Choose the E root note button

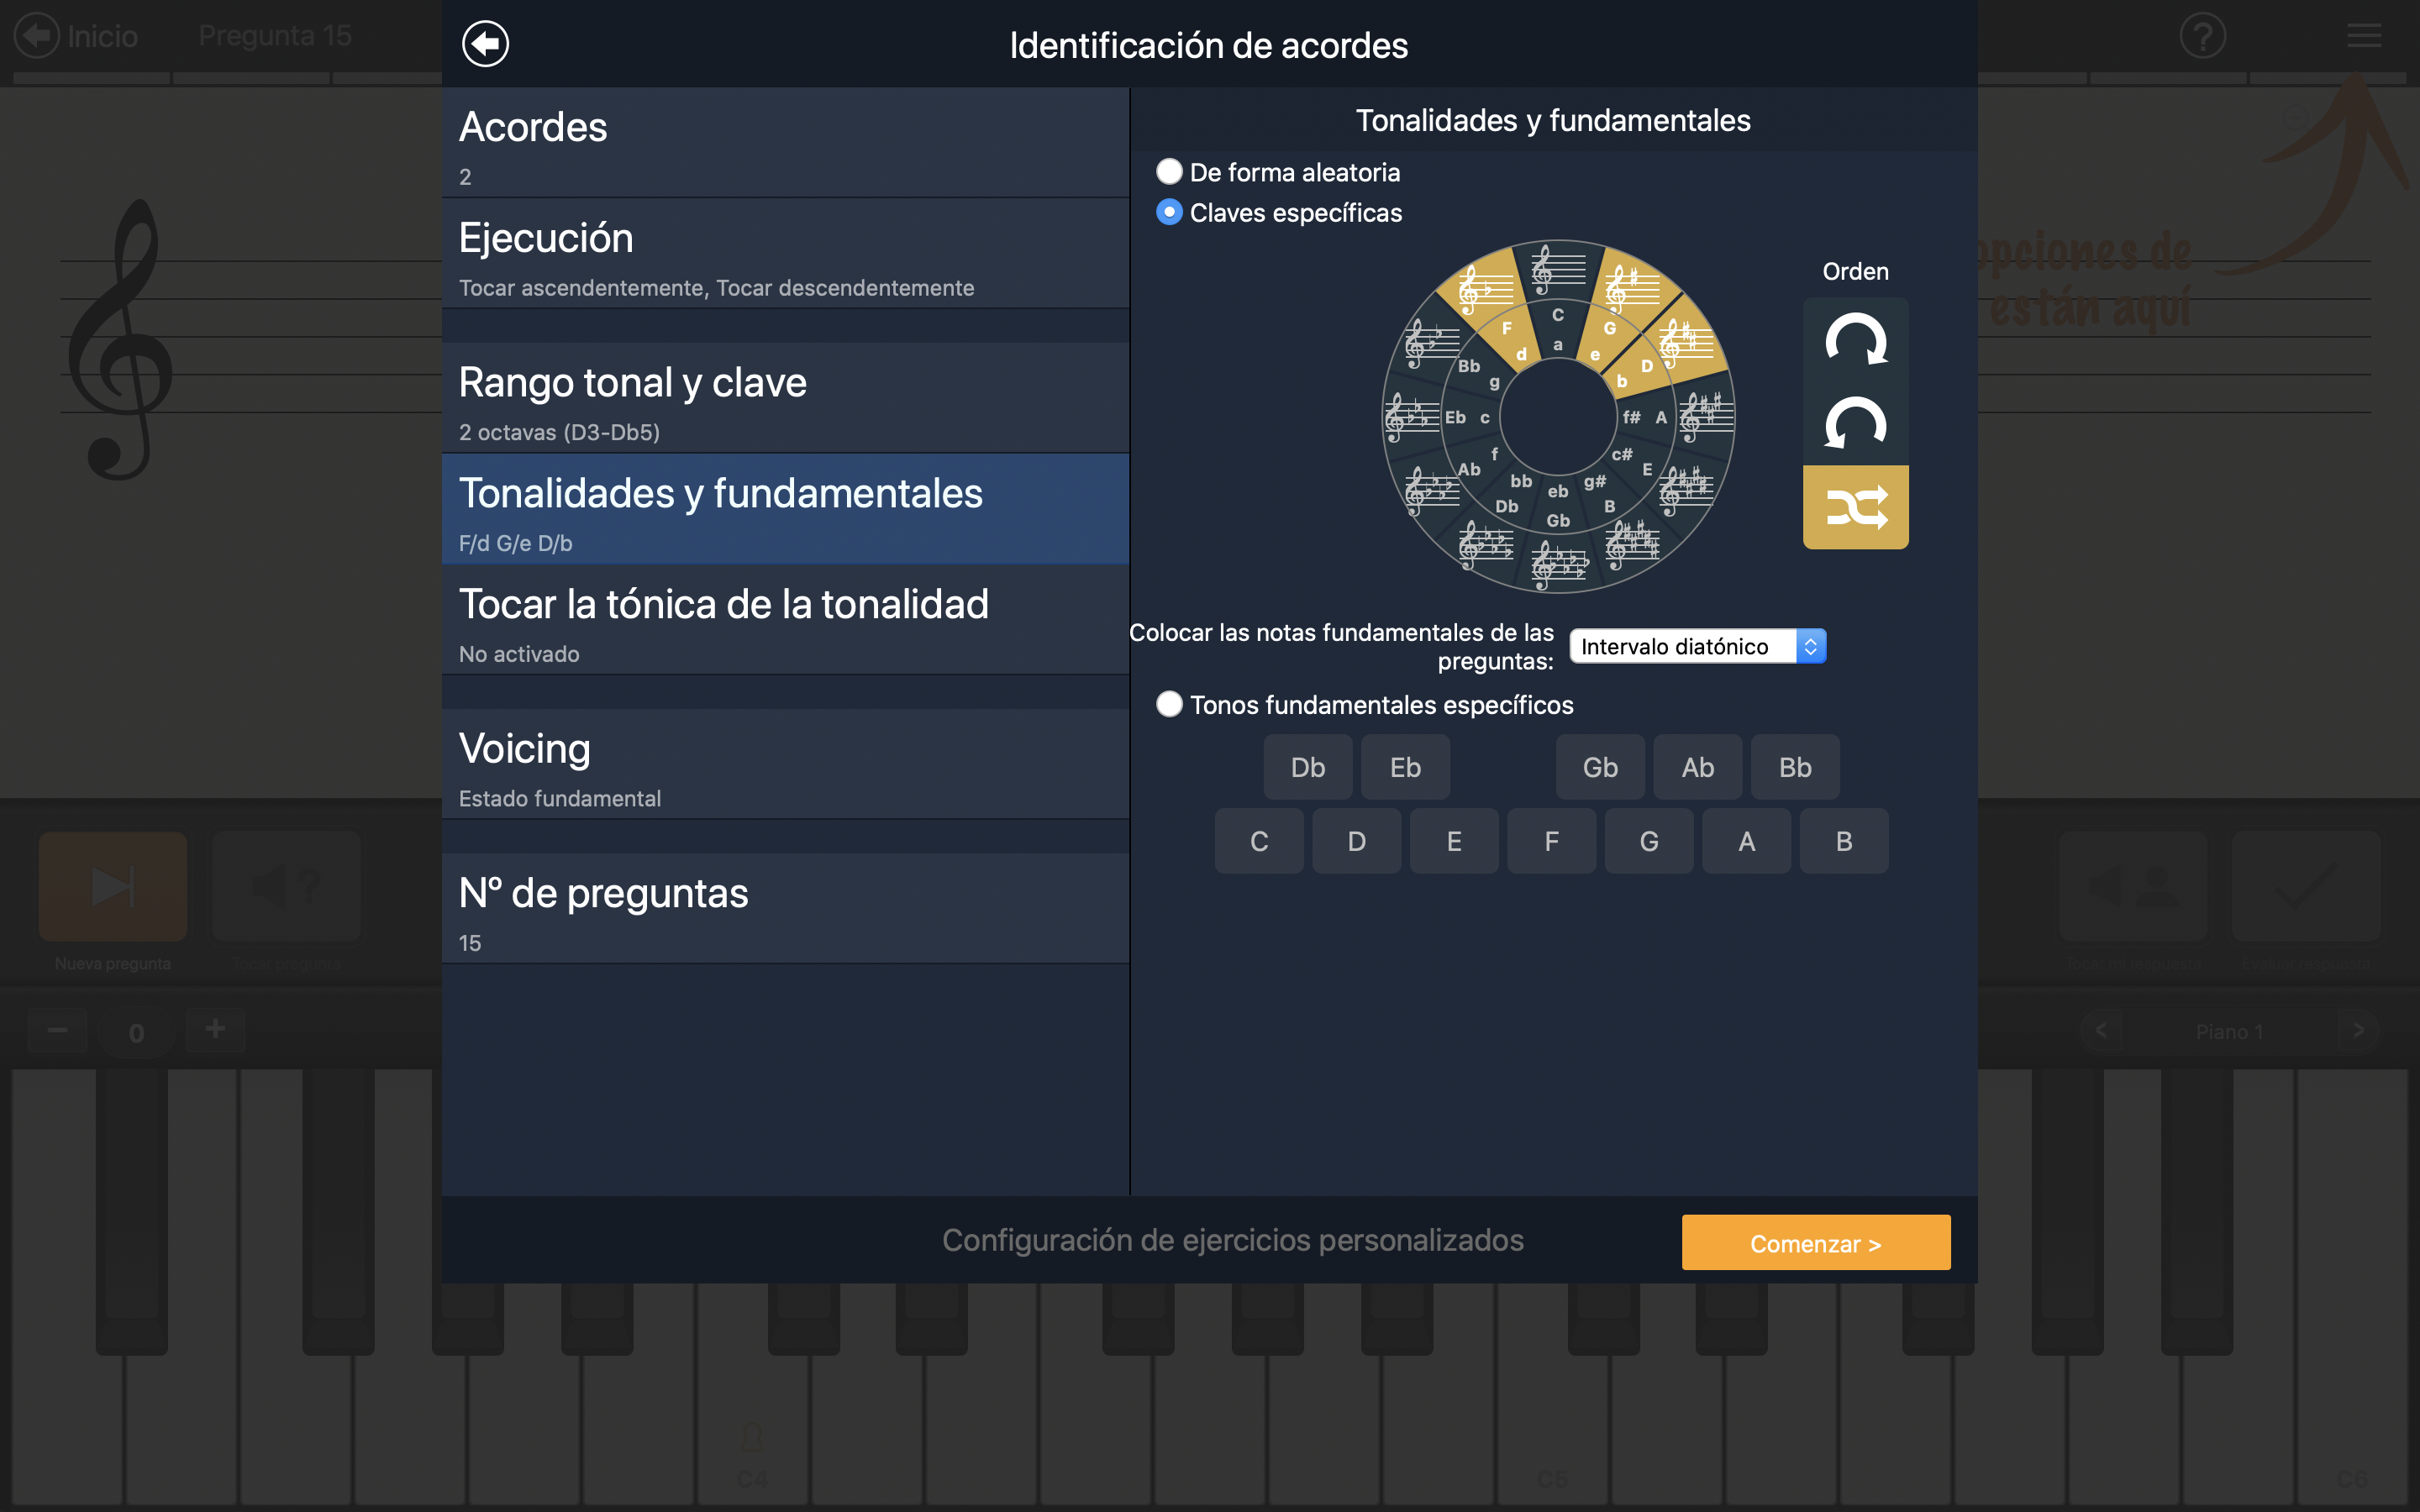(x=1454, y=841)
